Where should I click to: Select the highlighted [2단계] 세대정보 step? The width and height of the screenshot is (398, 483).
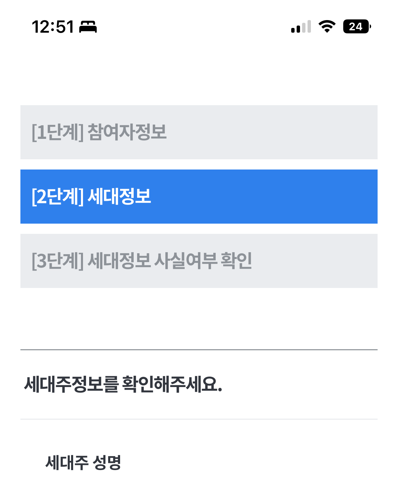click(199, 196)
